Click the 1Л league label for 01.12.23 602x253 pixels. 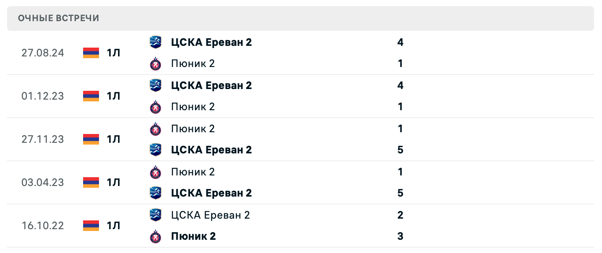(113, 96)
